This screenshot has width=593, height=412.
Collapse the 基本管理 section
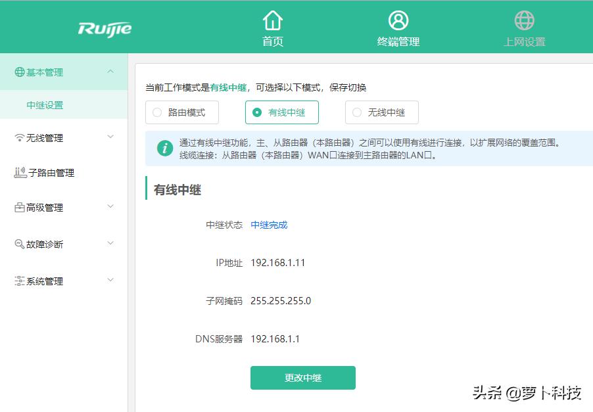[x=110, y=72]
